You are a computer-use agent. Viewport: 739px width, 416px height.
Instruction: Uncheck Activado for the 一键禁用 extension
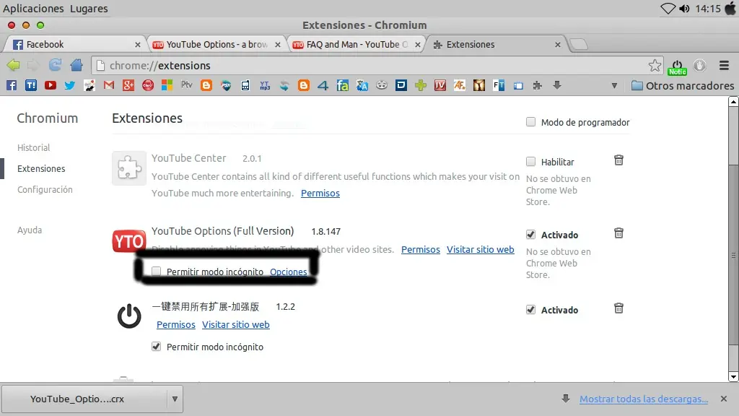tap(530, 310)
